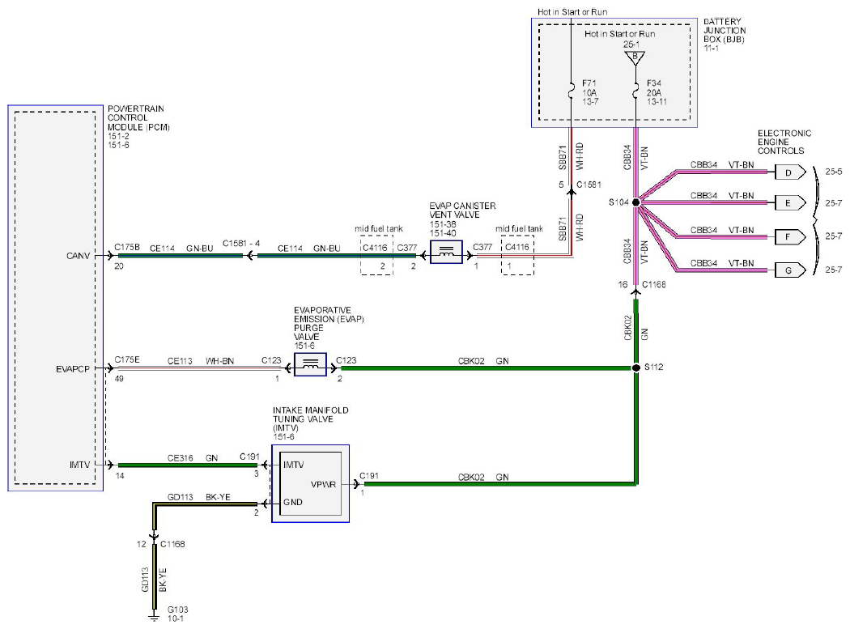This screenshot has height=629, width=850.
Task: Click the CANV pin label on PCM
Action: [78, 256]
